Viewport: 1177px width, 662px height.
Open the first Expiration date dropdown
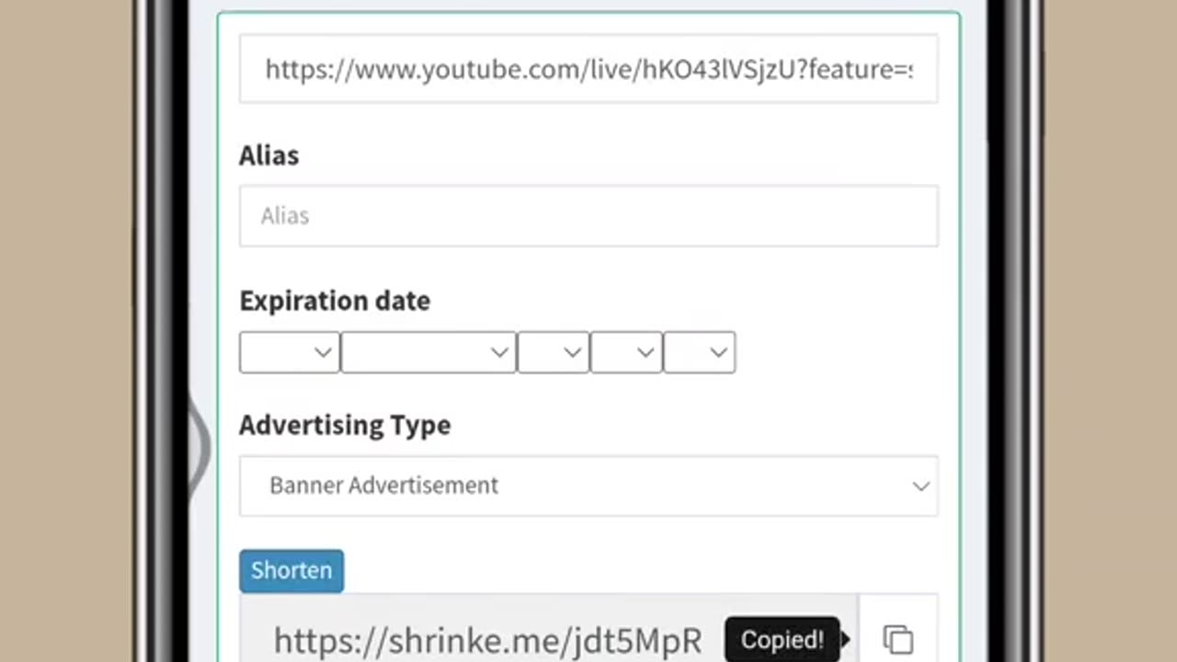290,352
